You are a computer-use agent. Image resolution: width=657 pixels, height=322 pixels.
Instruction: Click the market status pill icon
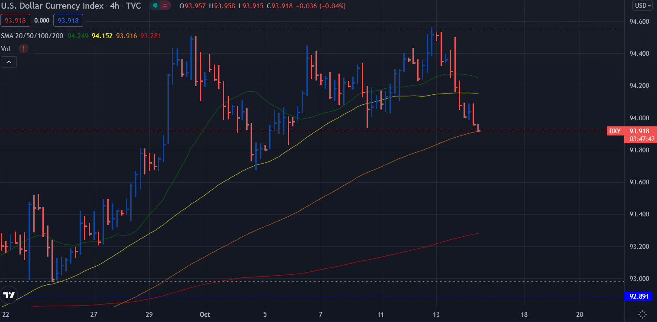coord(160,6)
